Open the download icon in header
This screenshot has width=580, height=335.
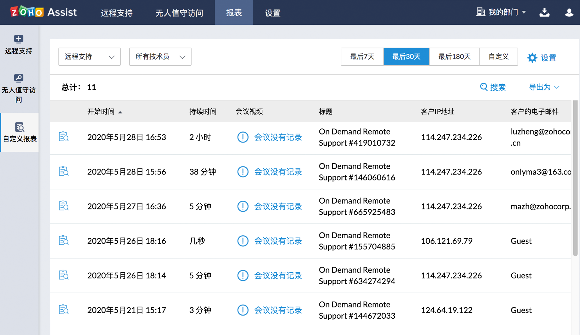(544, 12)
